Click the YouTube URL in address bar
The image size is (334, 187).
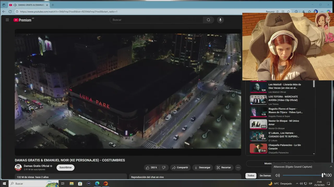(x=69, y=11)
